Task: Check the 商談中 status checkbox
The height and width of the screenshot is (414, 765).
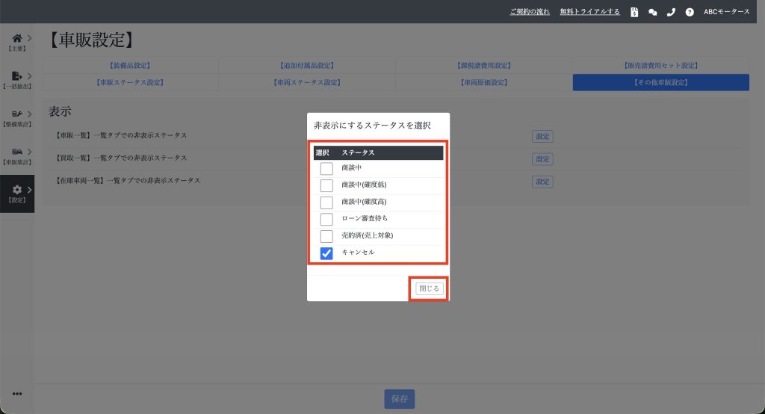Action: (326, 168)
